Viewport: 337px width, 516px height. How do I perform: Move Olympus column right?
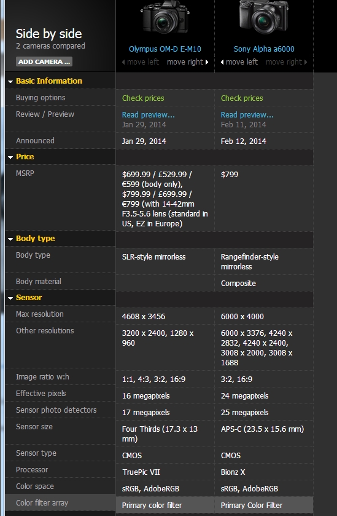tap(188, 62)
